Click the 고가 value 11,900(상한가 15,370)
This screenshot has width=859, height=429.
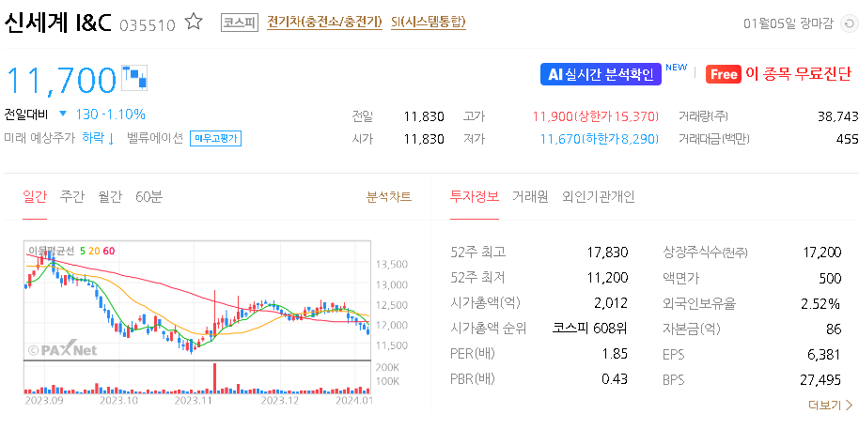(596, 116)
